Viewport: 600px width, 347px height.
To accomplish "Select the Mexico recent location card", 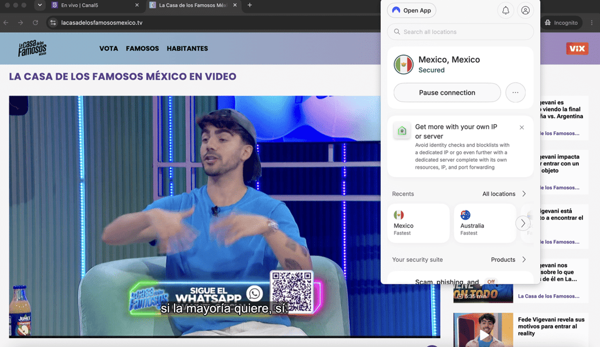I will (x=418, y=223).
